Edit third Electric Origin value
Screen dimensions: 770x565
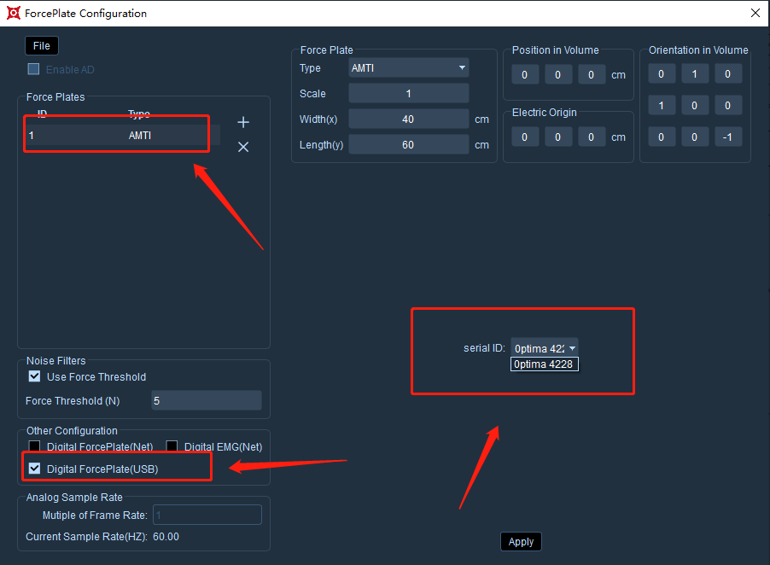click(592, 137)
